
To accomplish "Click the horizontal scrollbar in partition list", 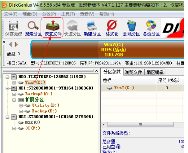I will tap(141, 125).
